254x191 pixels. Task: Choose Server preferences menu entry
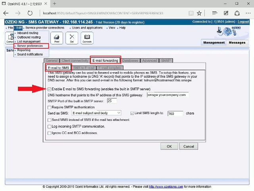tap(30, 46)
